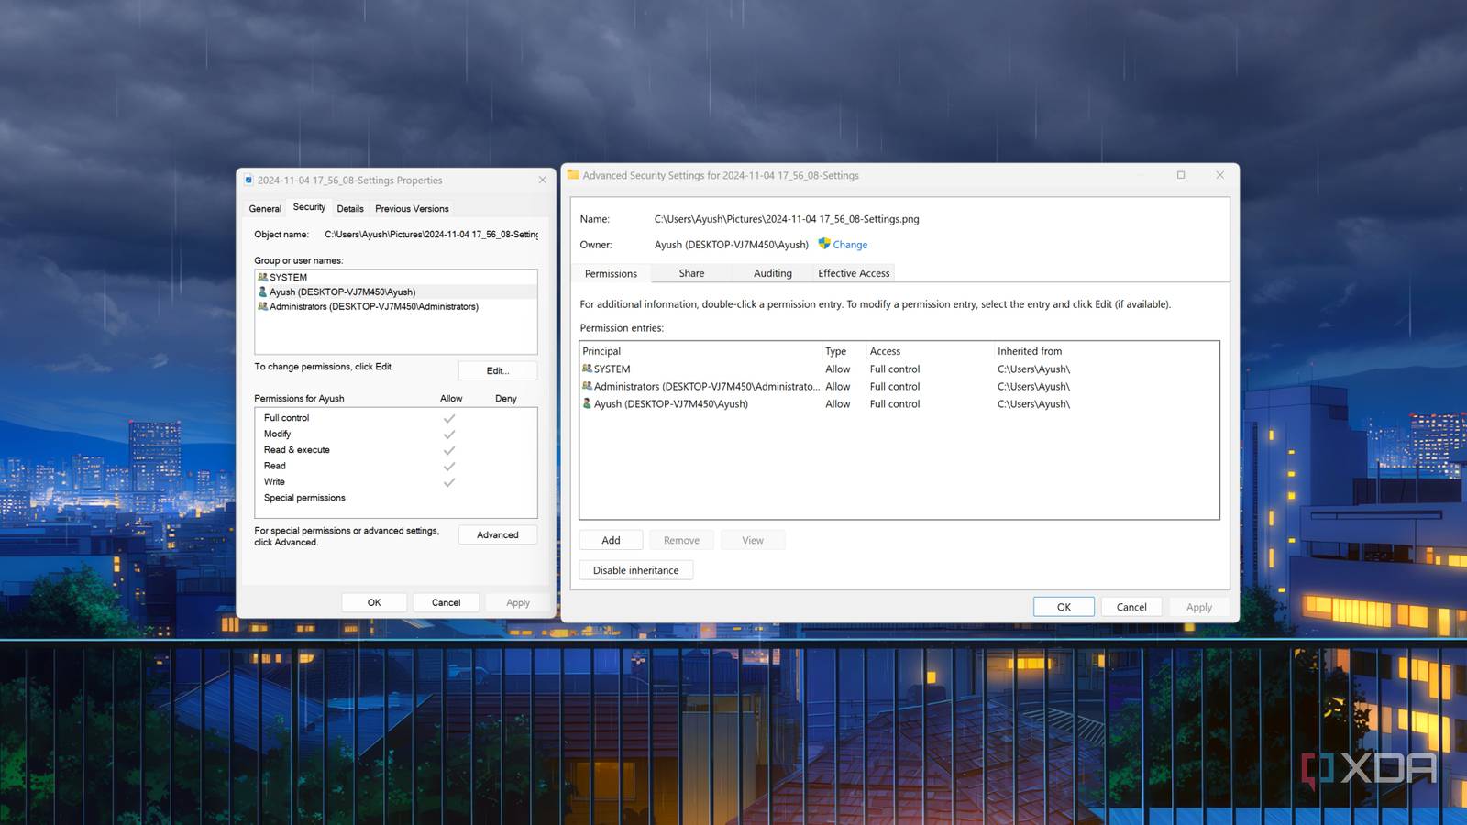Select the SYSTEM group icon in names list
The height and width of the screenshot is (825, 1467).
pyautogui.click(x=264, y=277)
